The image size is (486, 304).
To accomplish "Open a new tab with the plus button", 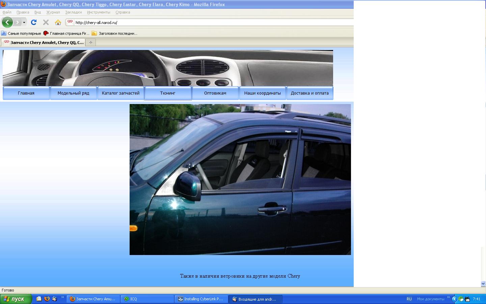I will coord(90,42).
